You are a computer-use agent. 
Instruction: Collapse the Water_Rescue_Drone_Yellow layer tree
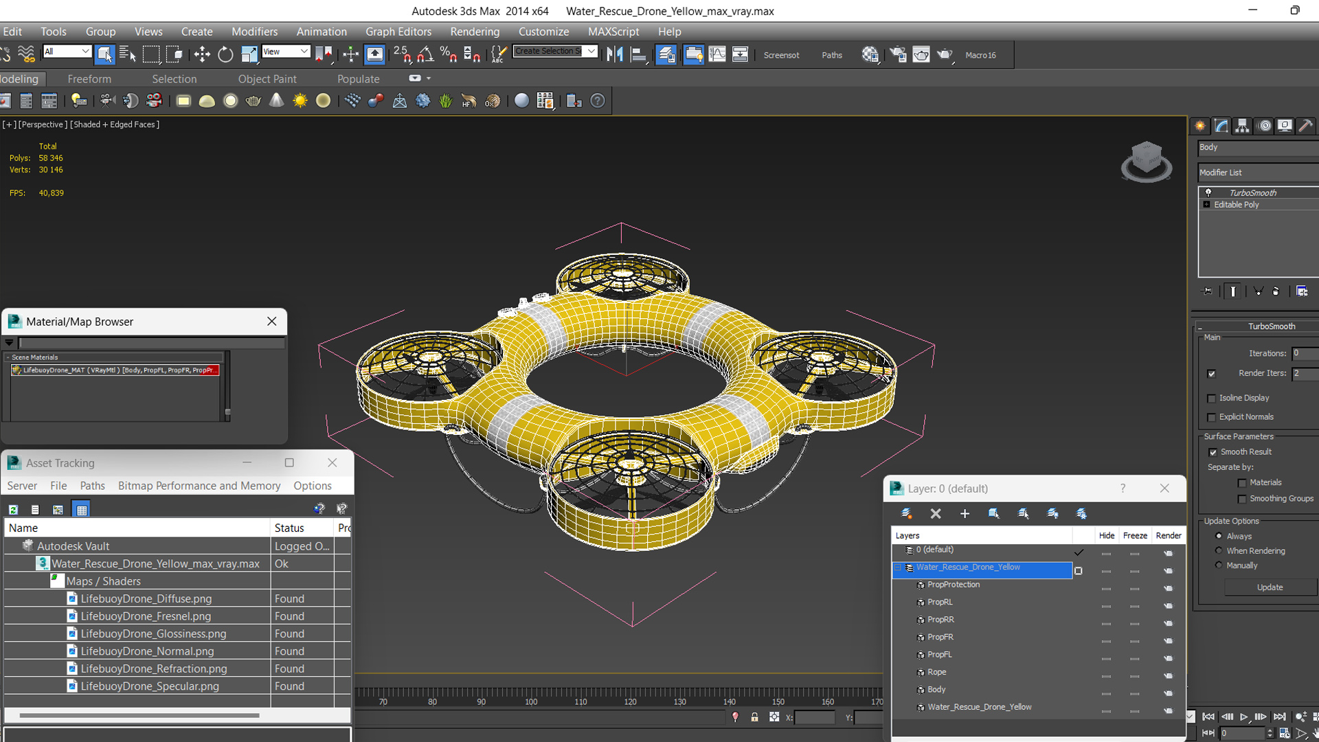pos(897,567)
